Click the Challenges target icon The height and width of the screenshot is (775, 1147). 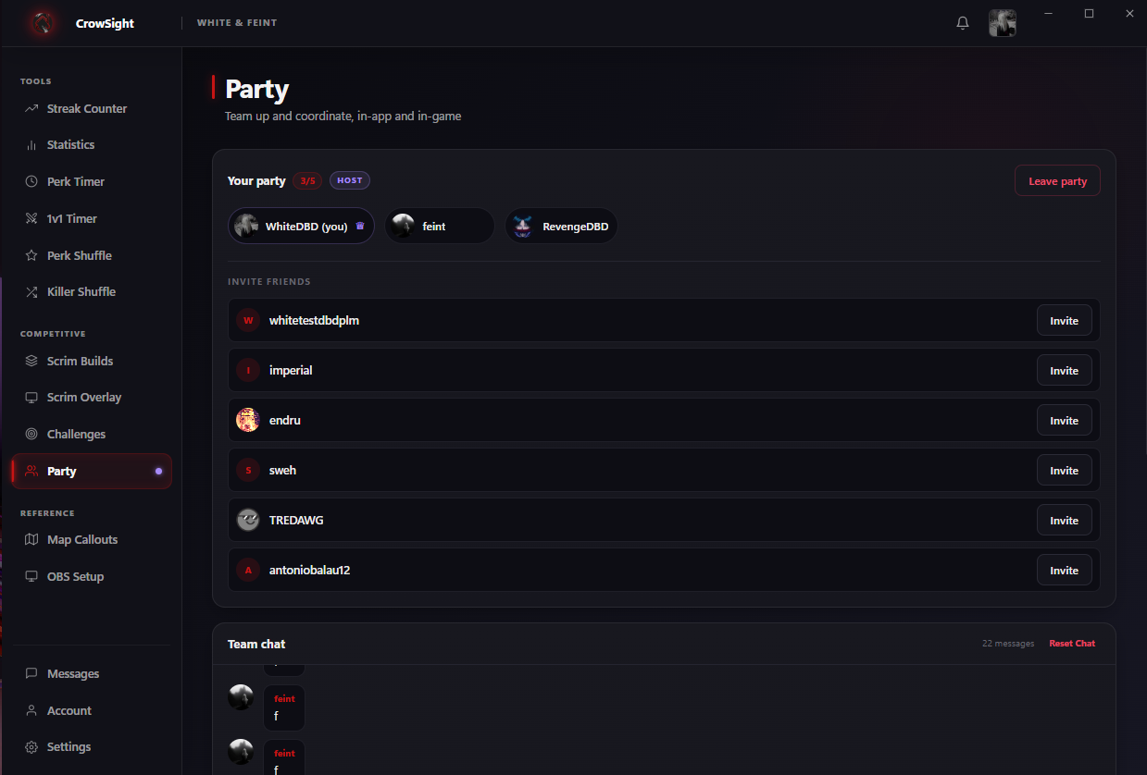pos(31,434)
